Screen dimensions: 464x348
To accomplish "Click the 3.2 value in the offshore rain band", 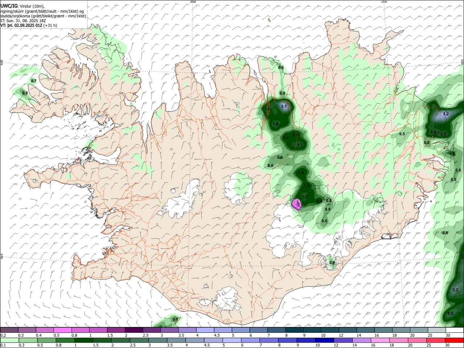I will pos(456,290).
